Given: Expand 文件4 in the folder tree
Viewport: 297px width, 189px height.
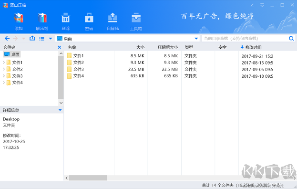Looking at the screenshot, I should click(4, 83).
